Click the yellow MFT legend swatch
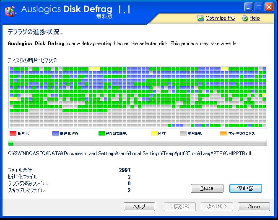Viewport: 278px width, 220px height. (153, 133)
